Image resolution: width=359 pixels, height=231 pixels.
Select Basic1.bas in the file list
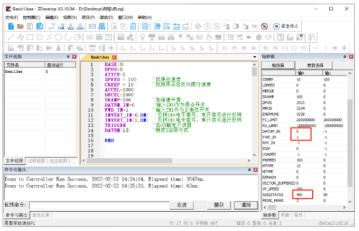[x=14, y=71]
